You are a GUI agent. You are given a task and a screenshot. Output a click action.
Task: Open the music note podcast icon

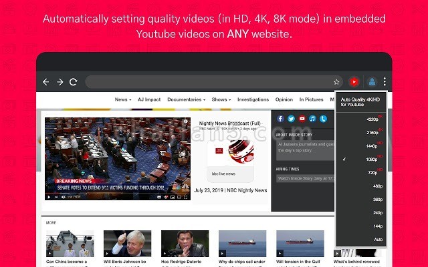[x=312, y=119]
